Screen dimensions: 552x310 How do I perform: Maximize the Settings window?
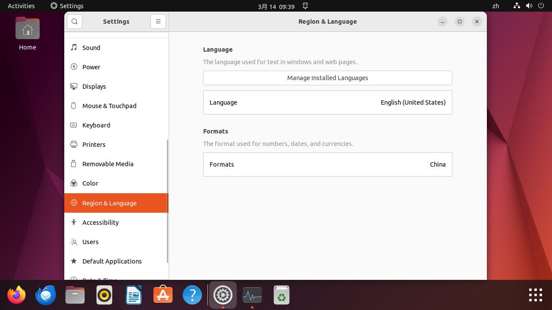(x=460, y=22)
